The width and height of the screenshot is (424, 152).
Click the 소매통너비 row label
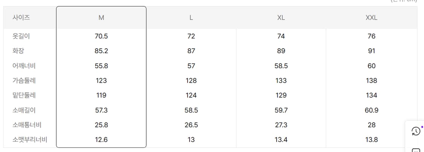click(27, 125)
